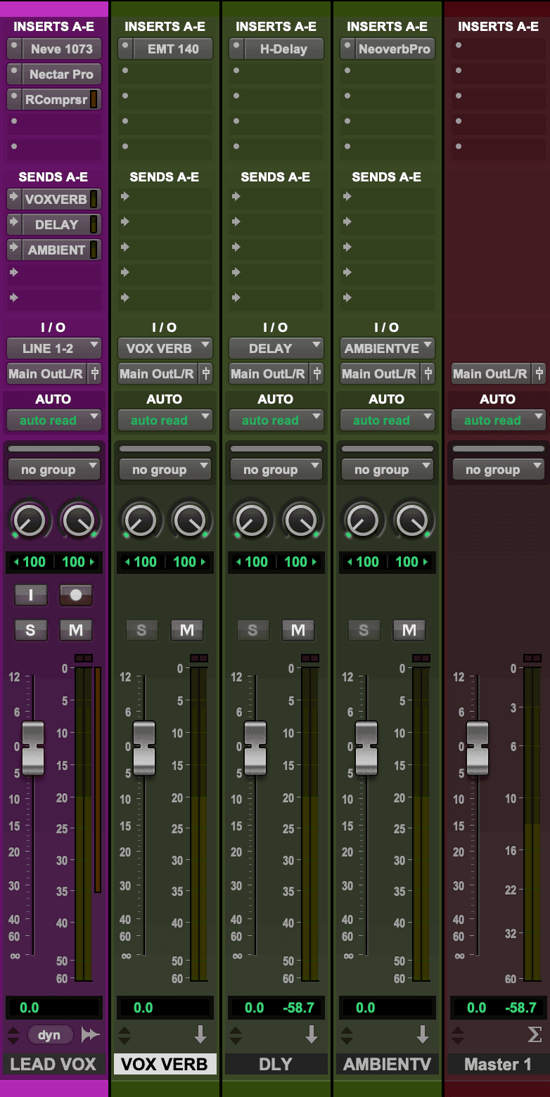Click the left pan knob on LEAD VOX
This screenshot has width=550, height=1097.
pyautogui.click(x=29, y=522)
